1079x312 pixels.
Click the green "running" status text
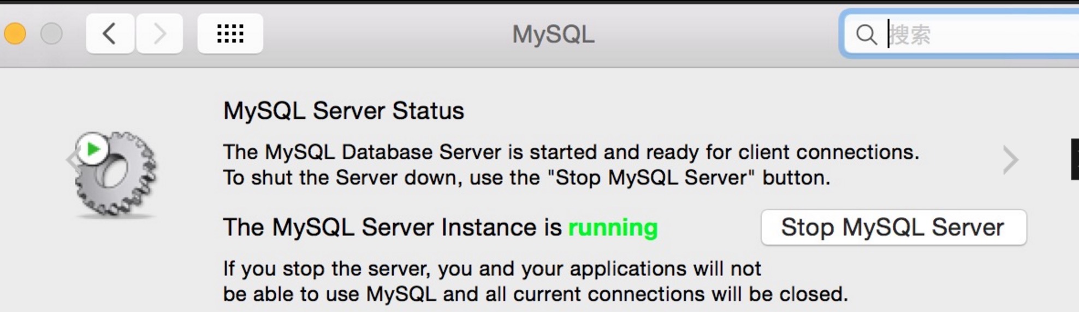pos(613,227)
